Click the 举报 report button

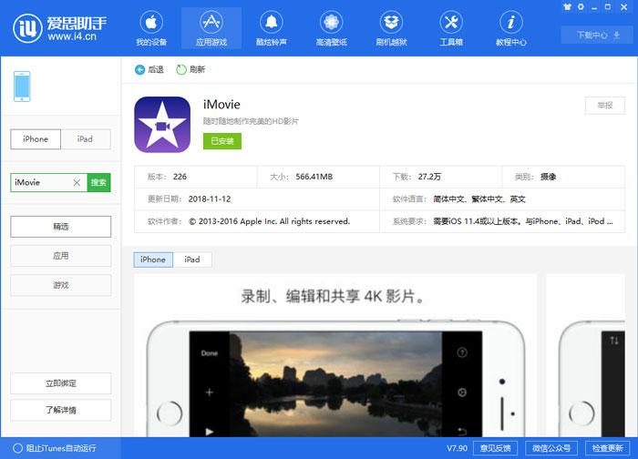coord(605,106)
